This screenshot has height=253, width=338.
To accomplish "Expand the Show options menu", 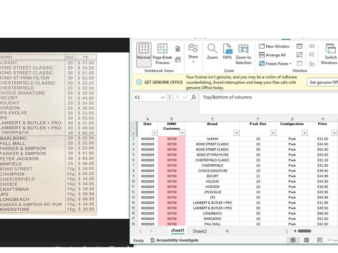I will [193, 54].
